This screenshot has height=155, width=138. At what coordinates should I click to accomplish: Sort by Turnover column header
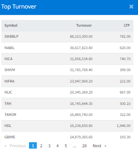pyautogui.click(x=84, y=25)
